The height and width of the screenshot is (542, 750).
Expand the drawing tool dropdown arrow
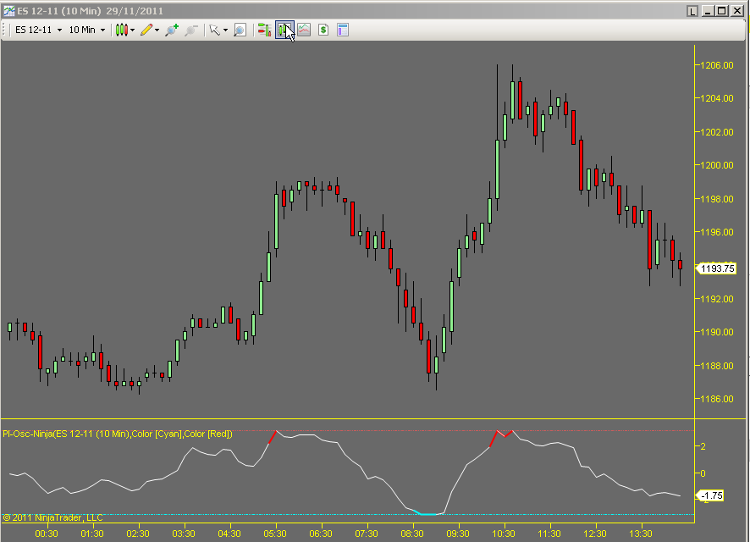click(156, 30)
